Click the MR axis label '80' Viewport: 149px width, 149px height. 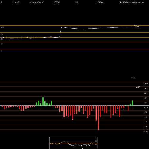[145, 89]
